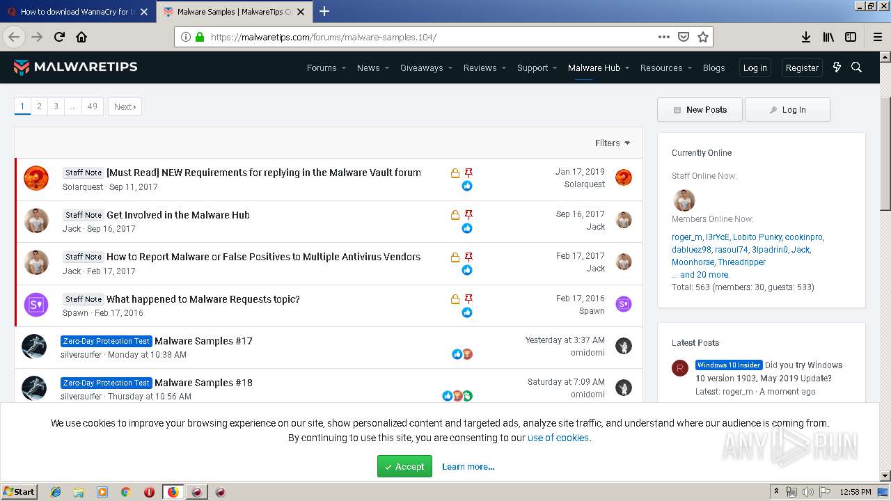The height and width of the screenshot is (501, 891).
Task: Open the Malware Samples #17 thread
Action: click(x=203, y=341)
